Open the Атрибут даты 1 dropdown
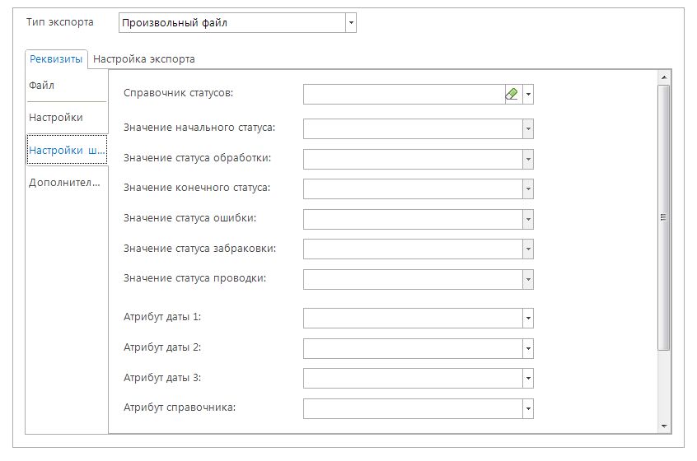Screen dimensions: 697x461 (x=528, y=319)
